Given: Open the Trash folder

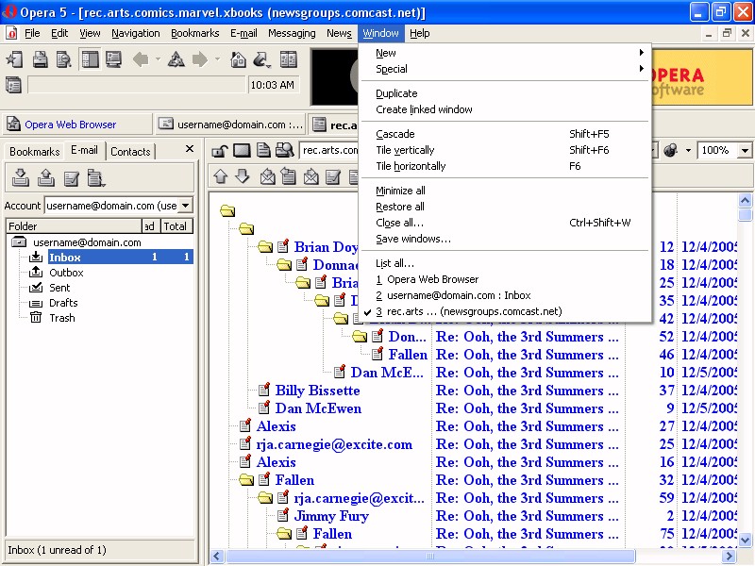Looking at the screenshot, I should point(61,318).
